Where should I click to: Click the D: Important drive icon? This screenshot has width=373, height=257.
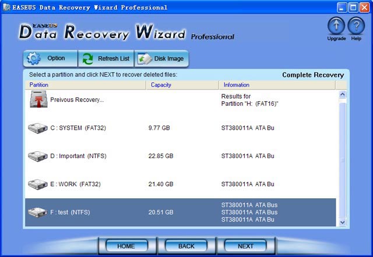(x=37, y=156)
